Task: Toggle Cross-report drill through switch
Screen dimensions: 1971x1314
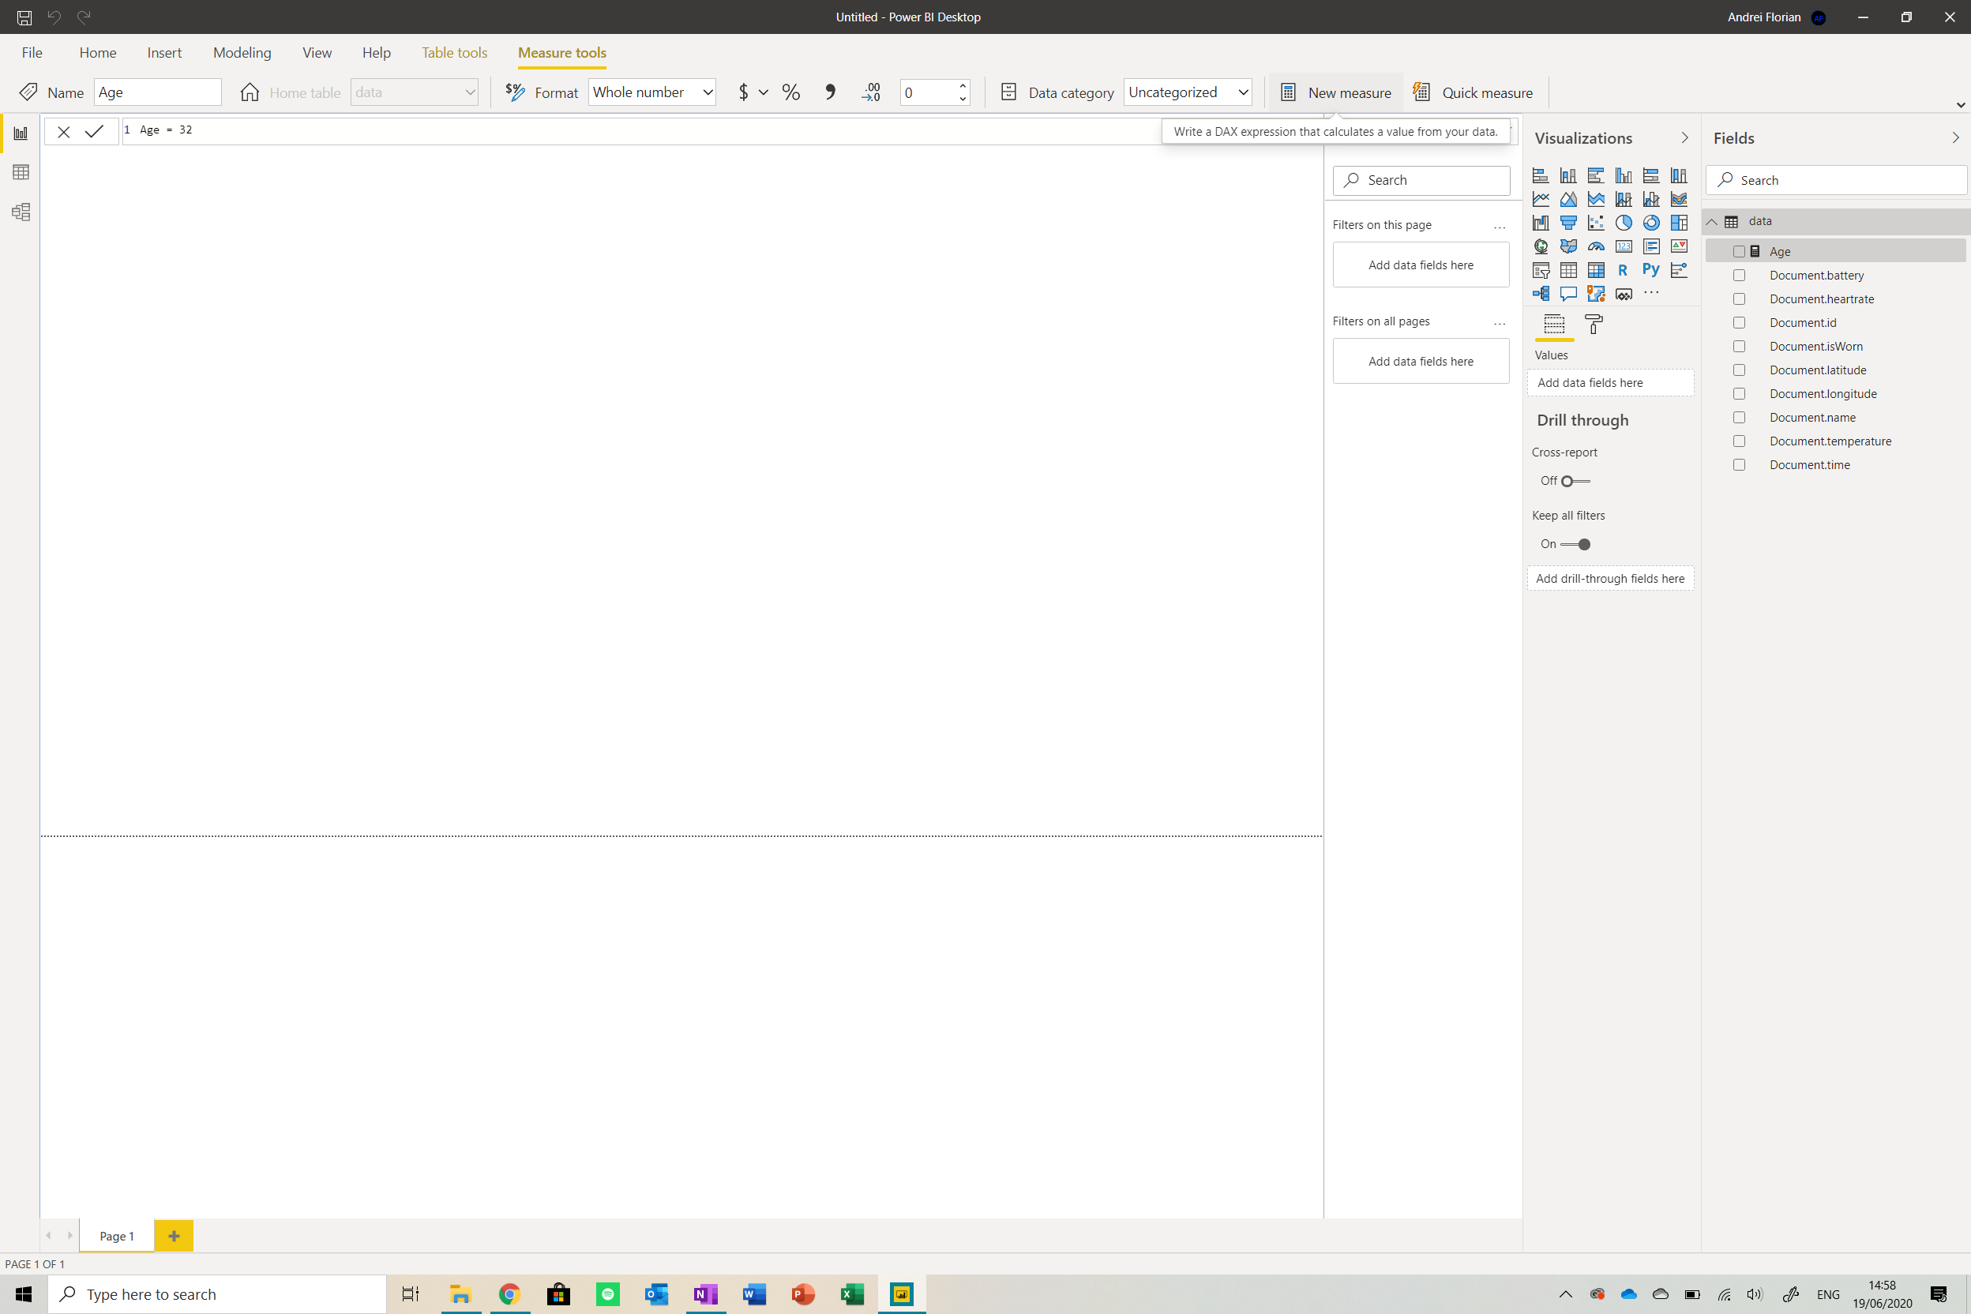Action: pyautogui.click(x=1575, y=481)
